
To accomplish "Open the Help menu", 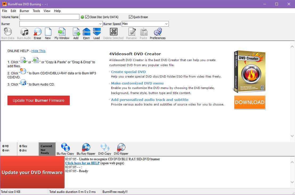I will pos(57,11).
